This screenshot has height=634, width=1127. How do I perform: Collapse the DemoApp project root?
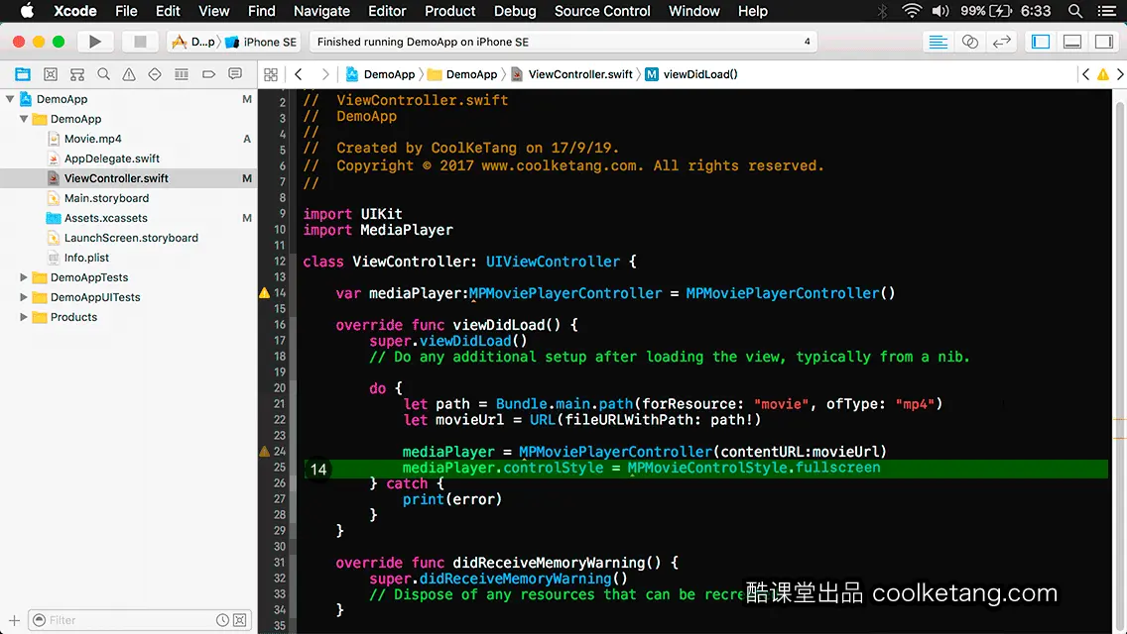click(x=10, y=99)
